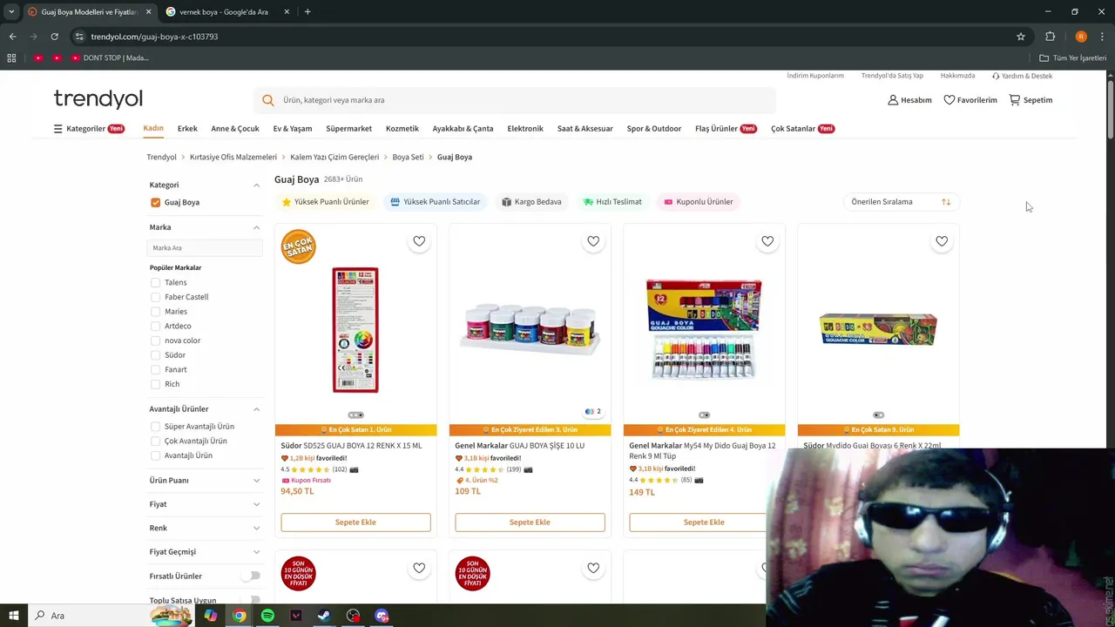Viewport: 1115px width, 627px height.
Task: Check the Faber Castell brand checkbox
Action: point(155,297)
